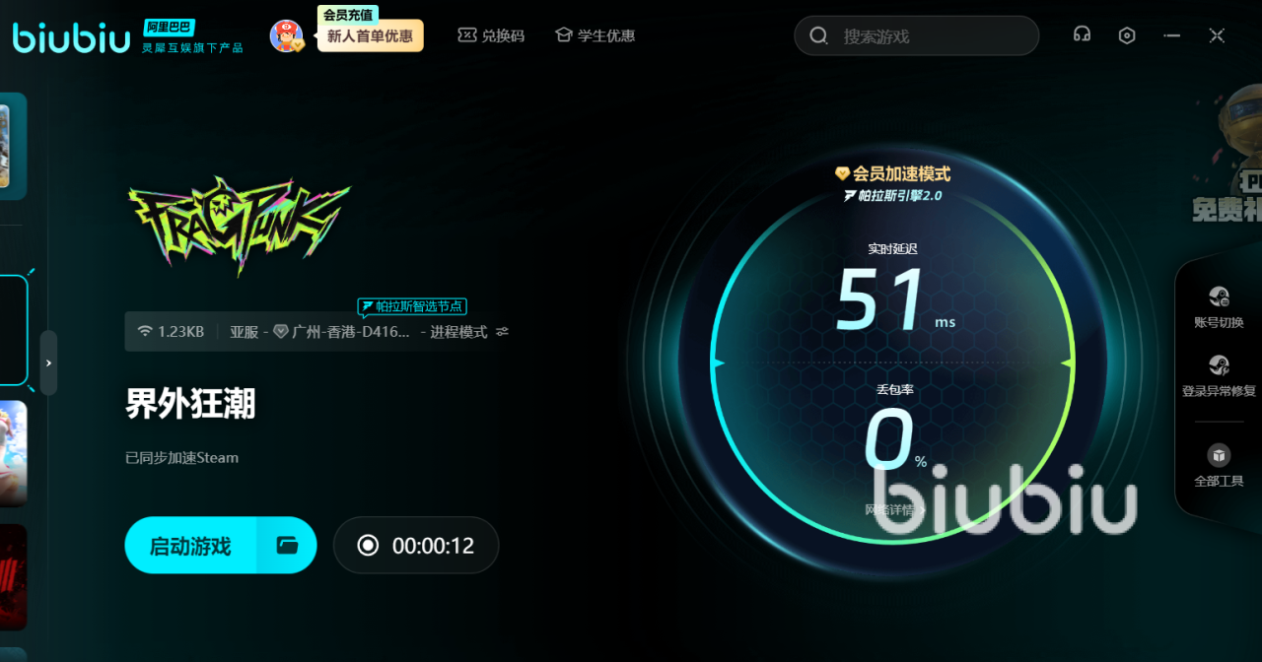Image resolution: width=1262 pixels, height=662 pixels.
Task: Click the 账号切换 Steam account switch icon
Action: pyautogui.click(x=1219, y=298)
